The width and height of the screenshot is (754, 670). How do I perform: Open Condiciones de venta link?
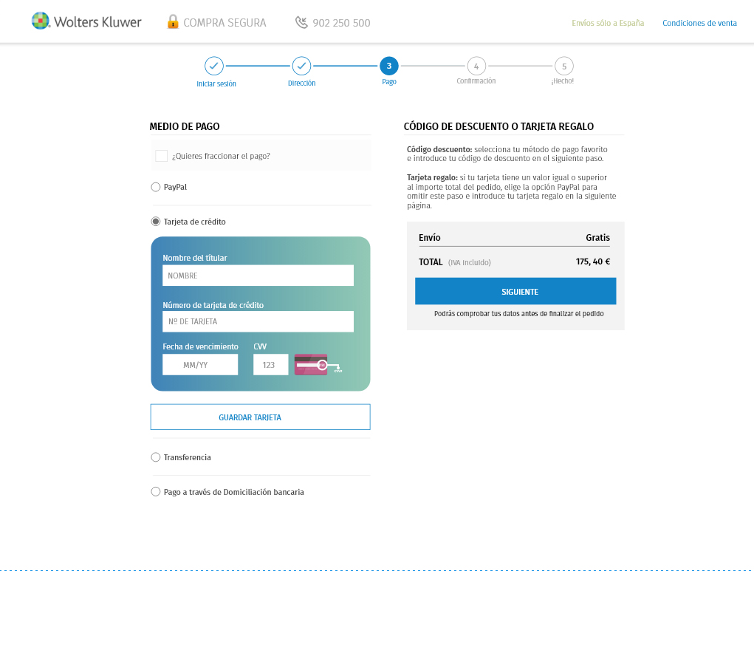tap(699, 23)
